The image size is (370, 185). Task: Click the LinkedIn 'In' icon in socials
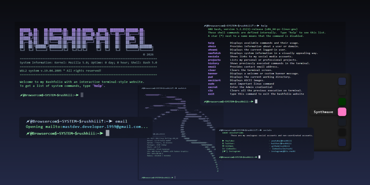point(223,149)
